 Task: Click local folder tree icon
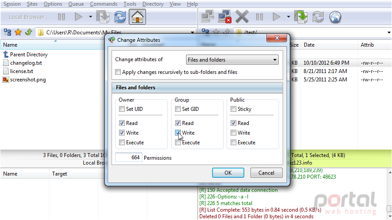point(7,32)
